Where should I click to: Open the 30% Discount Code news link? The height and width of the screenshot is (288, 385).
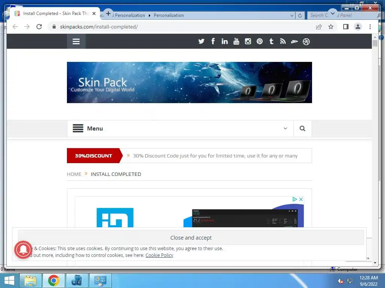point(215,156)
